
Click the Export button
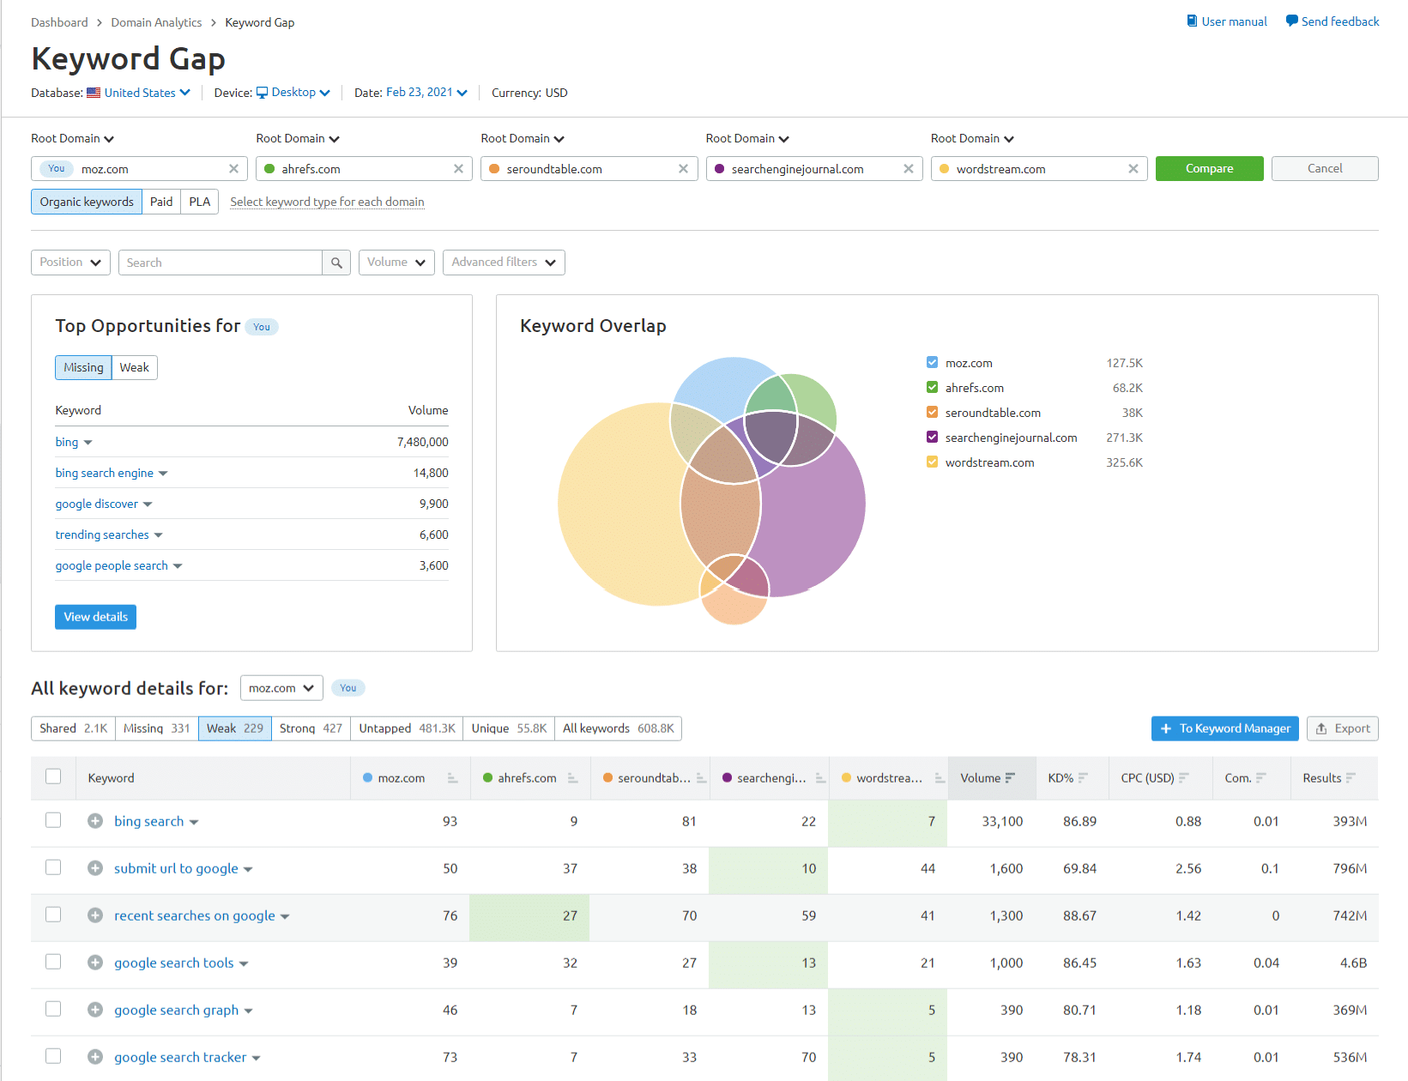pyautogui.click(x=1343, y=728)
